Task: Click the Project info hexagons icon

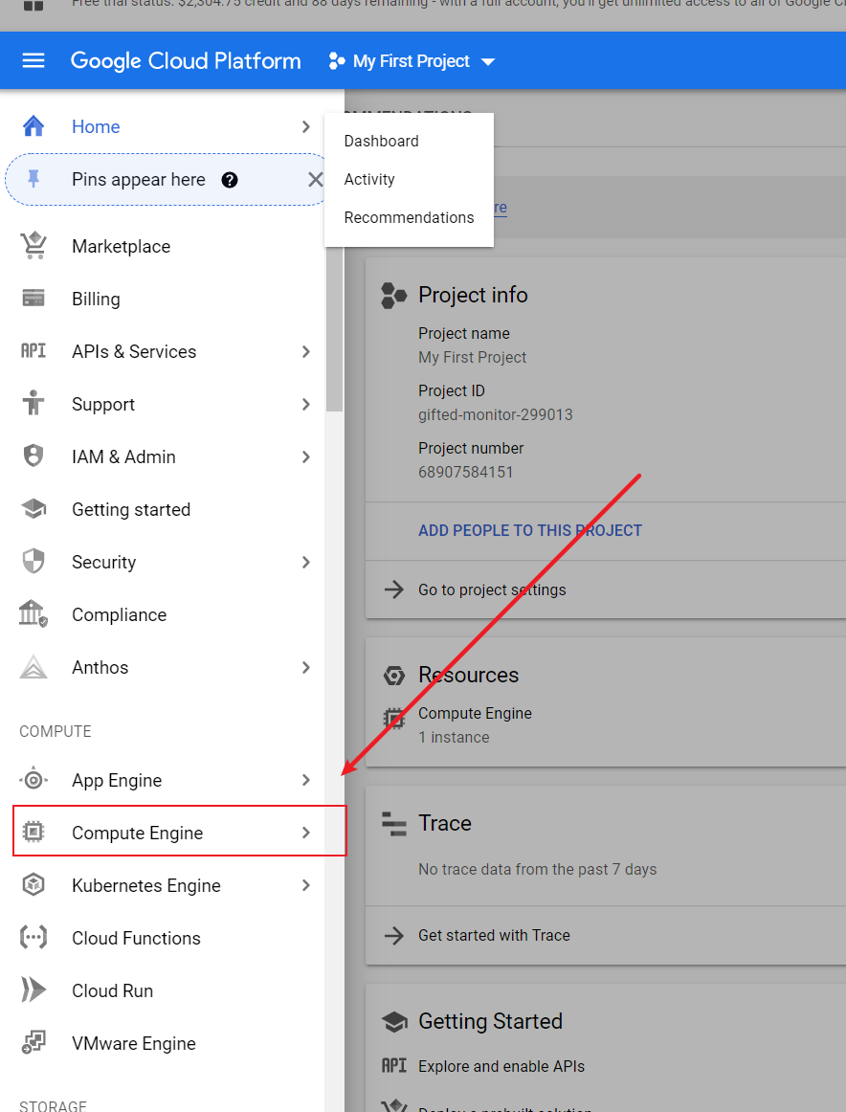Action: click(394, 295)
